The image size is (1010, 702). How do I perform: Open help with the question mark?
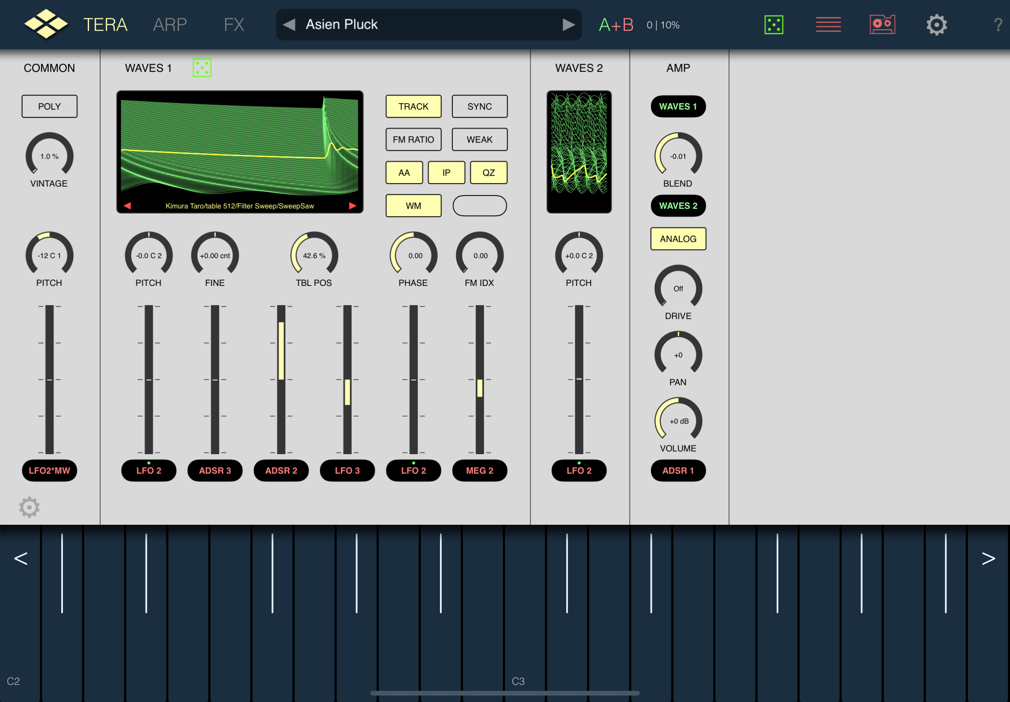[x=998, y=25]
